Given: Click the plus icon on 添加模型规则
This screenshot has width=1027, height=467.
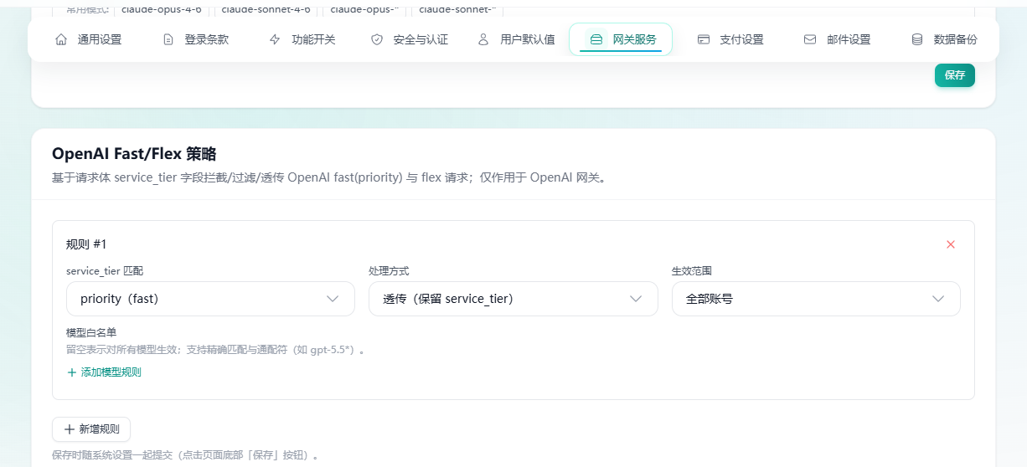Looking at the screenshot, I should tap(71, 372).
